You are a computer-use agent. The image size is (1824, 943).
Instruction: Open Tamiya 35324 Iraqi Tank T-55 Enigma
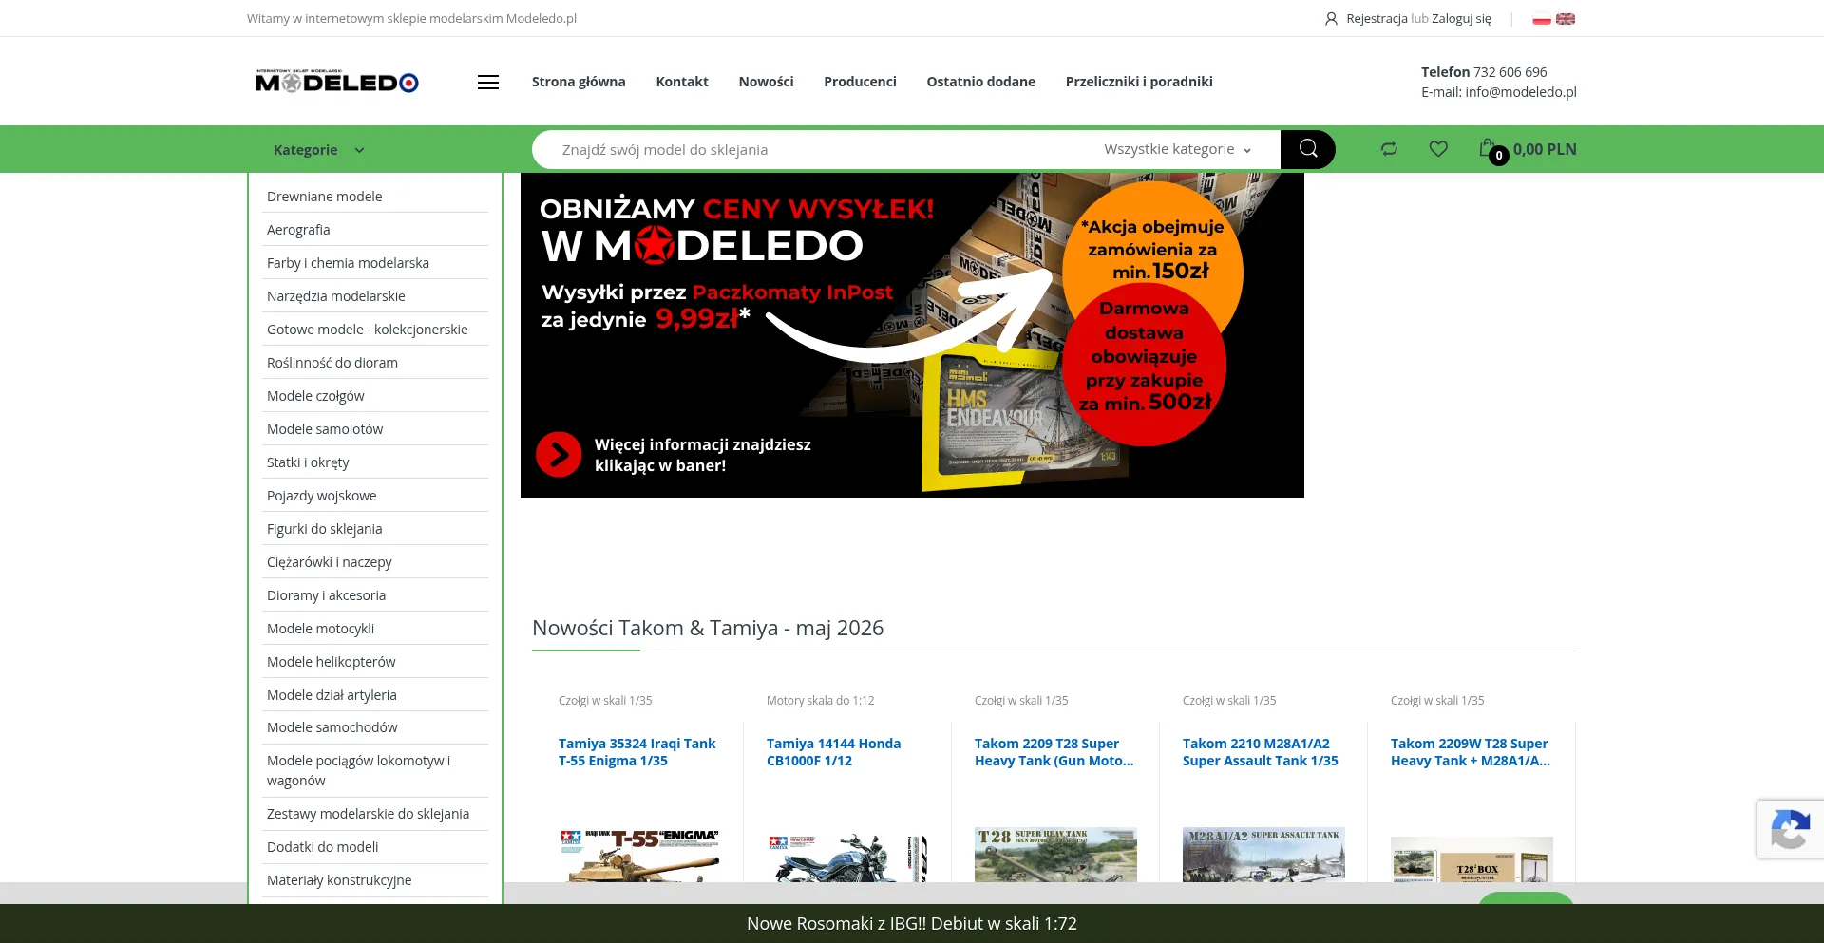pos(636,752)
